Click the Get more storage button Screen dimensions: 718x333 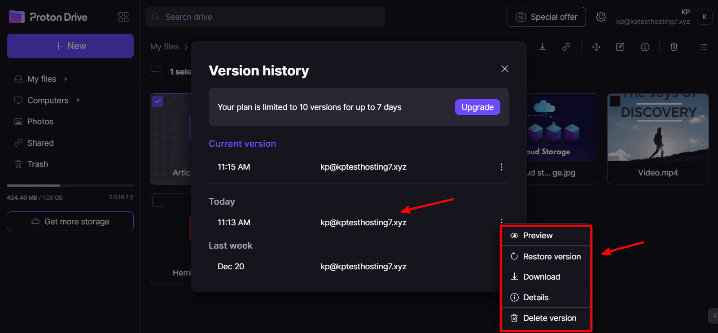click(x=70, y=221)
